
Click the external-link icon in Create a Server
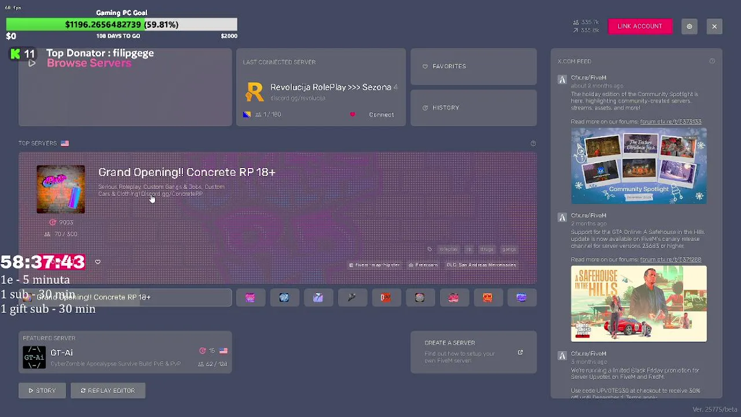[520, 352]
